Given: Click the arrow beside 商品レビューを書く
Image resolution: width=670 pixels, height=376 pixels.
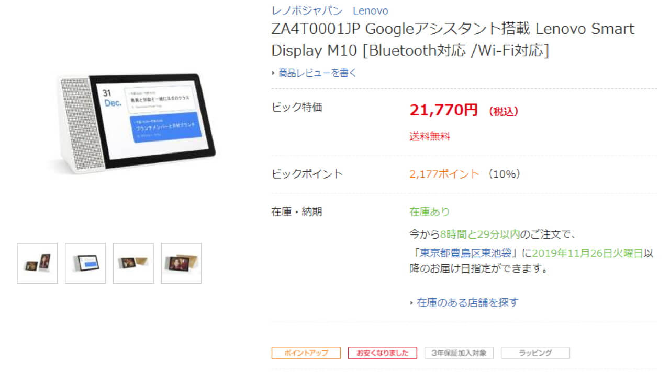Looking at the screenshot, I should click(273, 73).
